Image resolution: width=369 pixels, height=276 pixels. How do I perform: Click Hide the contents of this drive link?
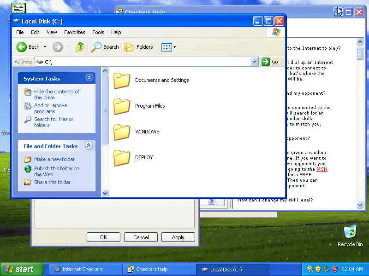click(x=57, y=95)
